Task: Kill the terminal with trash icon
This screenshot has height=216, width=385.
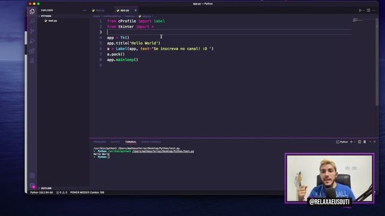Action: click(x=365, y=142)
